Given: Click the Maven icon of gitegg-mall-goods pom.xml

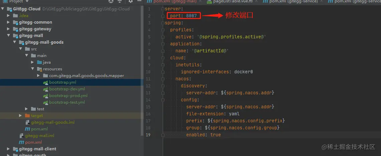Looking at the screenshot, I should coord(27,129).
